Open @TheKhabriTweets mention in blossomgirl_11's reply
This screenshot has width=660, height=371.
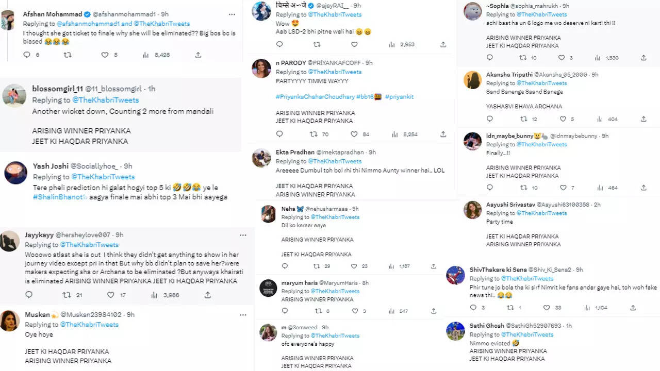point(105,100)
